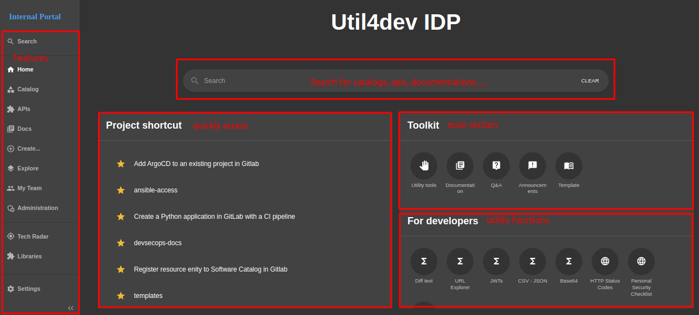Expand the Create... sidebar item

[29, 148]
